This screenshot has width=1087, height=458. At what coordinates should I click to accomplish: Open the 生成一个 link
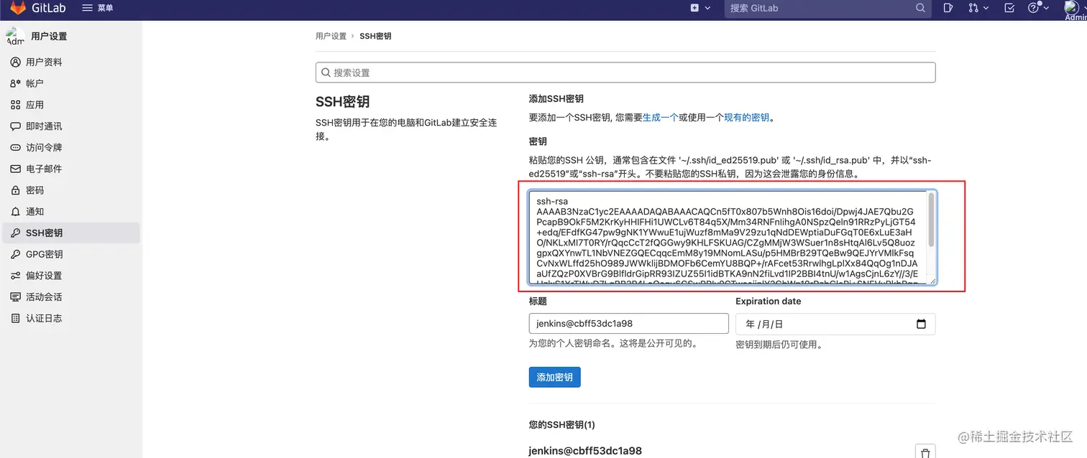click(660, 118)
